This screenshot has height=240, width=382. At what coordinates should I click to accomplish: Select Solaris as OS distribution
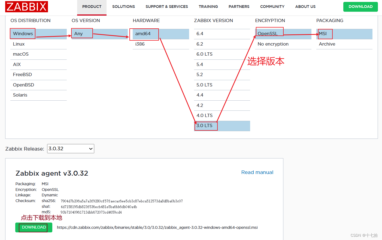click(x=38, y=95)
